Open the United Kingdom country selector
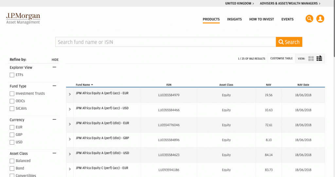The image size is (335, 177). pyautogui.click(x=239, y=3)
